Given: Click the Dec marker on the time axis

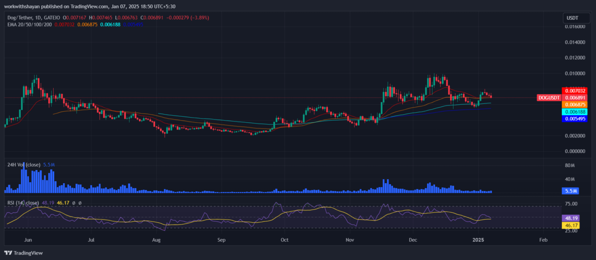Looking at the screenshot, I should (x=413, y=240).
